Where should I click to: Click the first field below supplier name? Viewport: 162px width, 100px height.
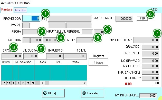point(57,25)
